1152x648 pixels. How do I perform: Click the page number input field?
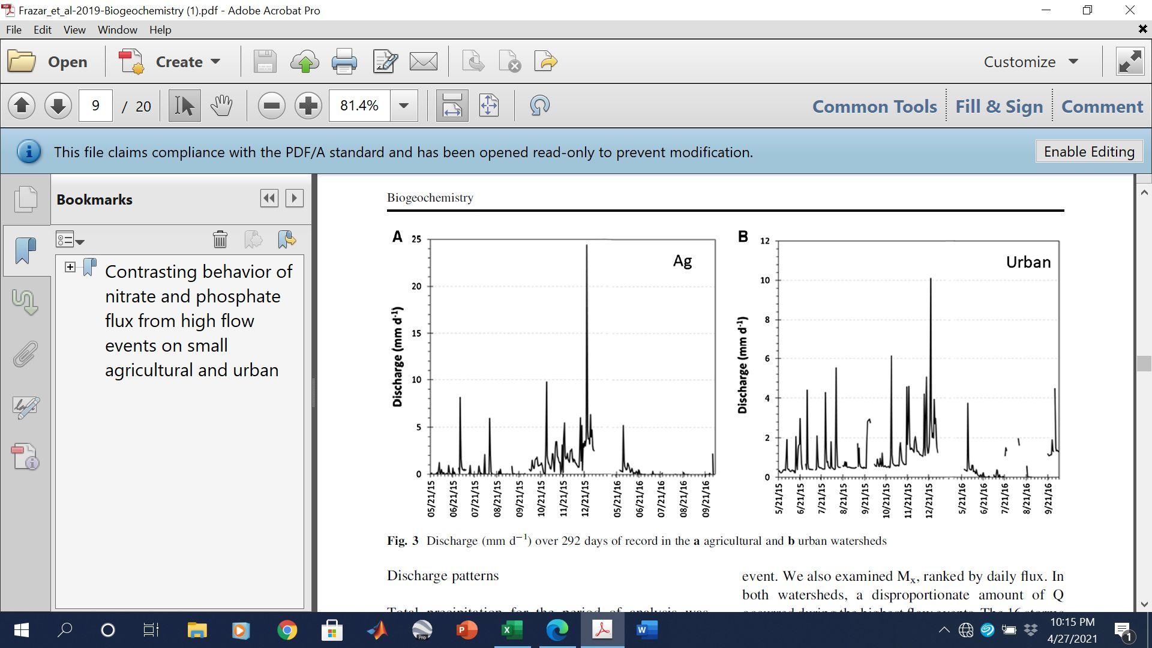tap(95, 106)
